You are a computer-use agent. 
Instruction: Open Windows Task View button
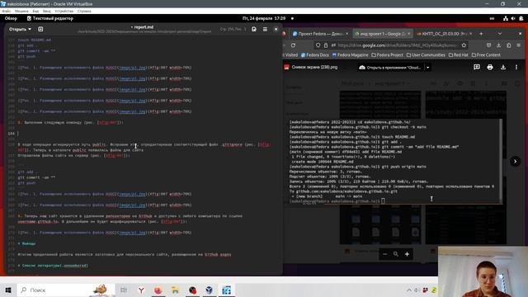tap(124, 290)
